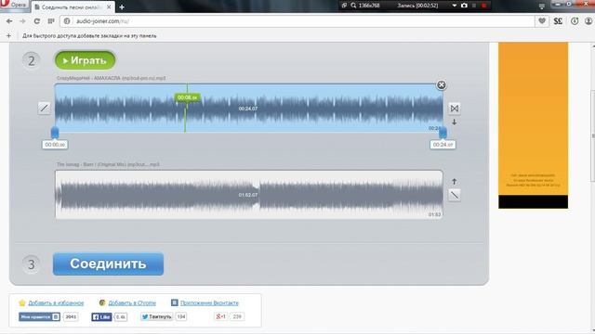595x334 pixels.
Task: Click the circular extension icon beside the profile icon
Action: click(x=575, y=21)
